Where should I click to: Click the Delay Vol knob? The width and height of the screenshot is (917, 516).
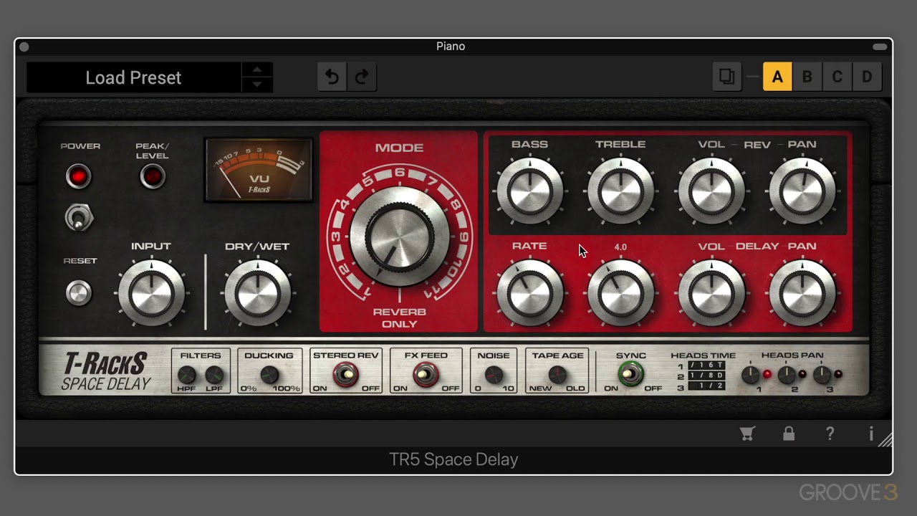click(x=711, y=293)
